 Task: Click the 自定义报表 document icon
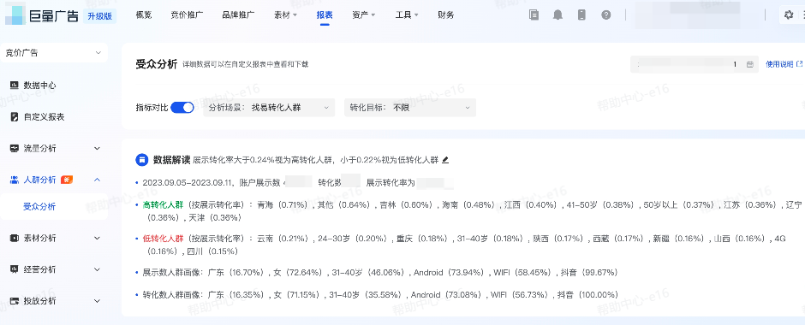(x=15, y=117)
